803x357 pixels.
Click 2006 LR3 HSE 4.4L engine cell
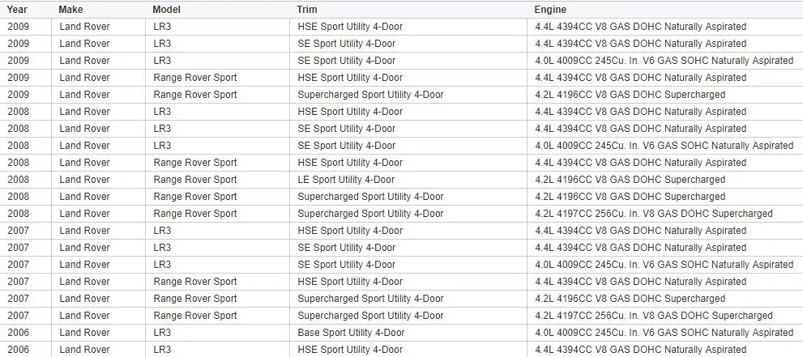click(x=664, y=350)
